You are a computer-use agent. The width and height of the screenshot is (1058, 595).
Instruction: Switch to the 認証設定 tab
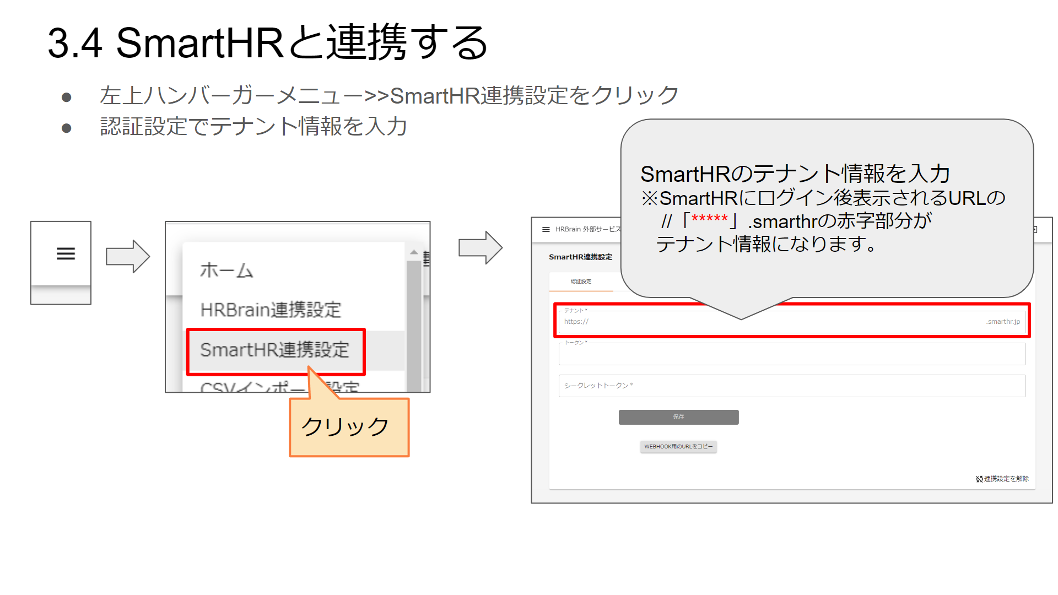(581, 282)
